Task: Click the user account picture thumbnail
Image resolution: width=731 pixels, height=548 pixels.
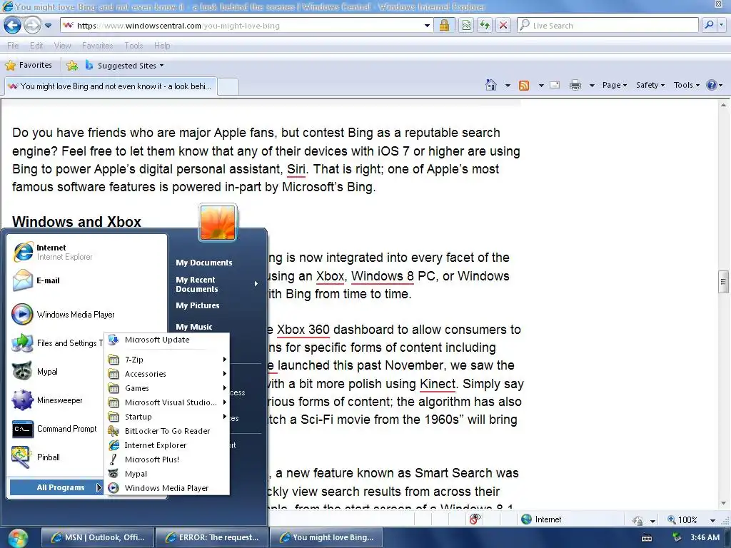Action: 218,223
